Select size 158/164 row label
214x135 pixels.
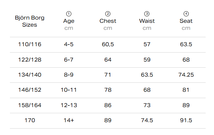tap(30, 105)
